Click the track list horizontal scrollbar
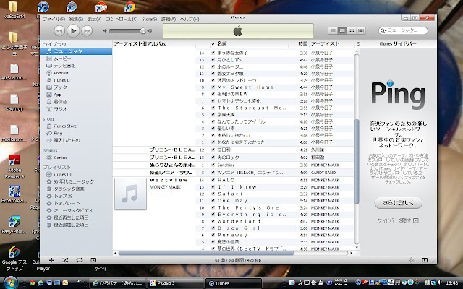Viewport: 463px width, 289px height. point(206,253)
